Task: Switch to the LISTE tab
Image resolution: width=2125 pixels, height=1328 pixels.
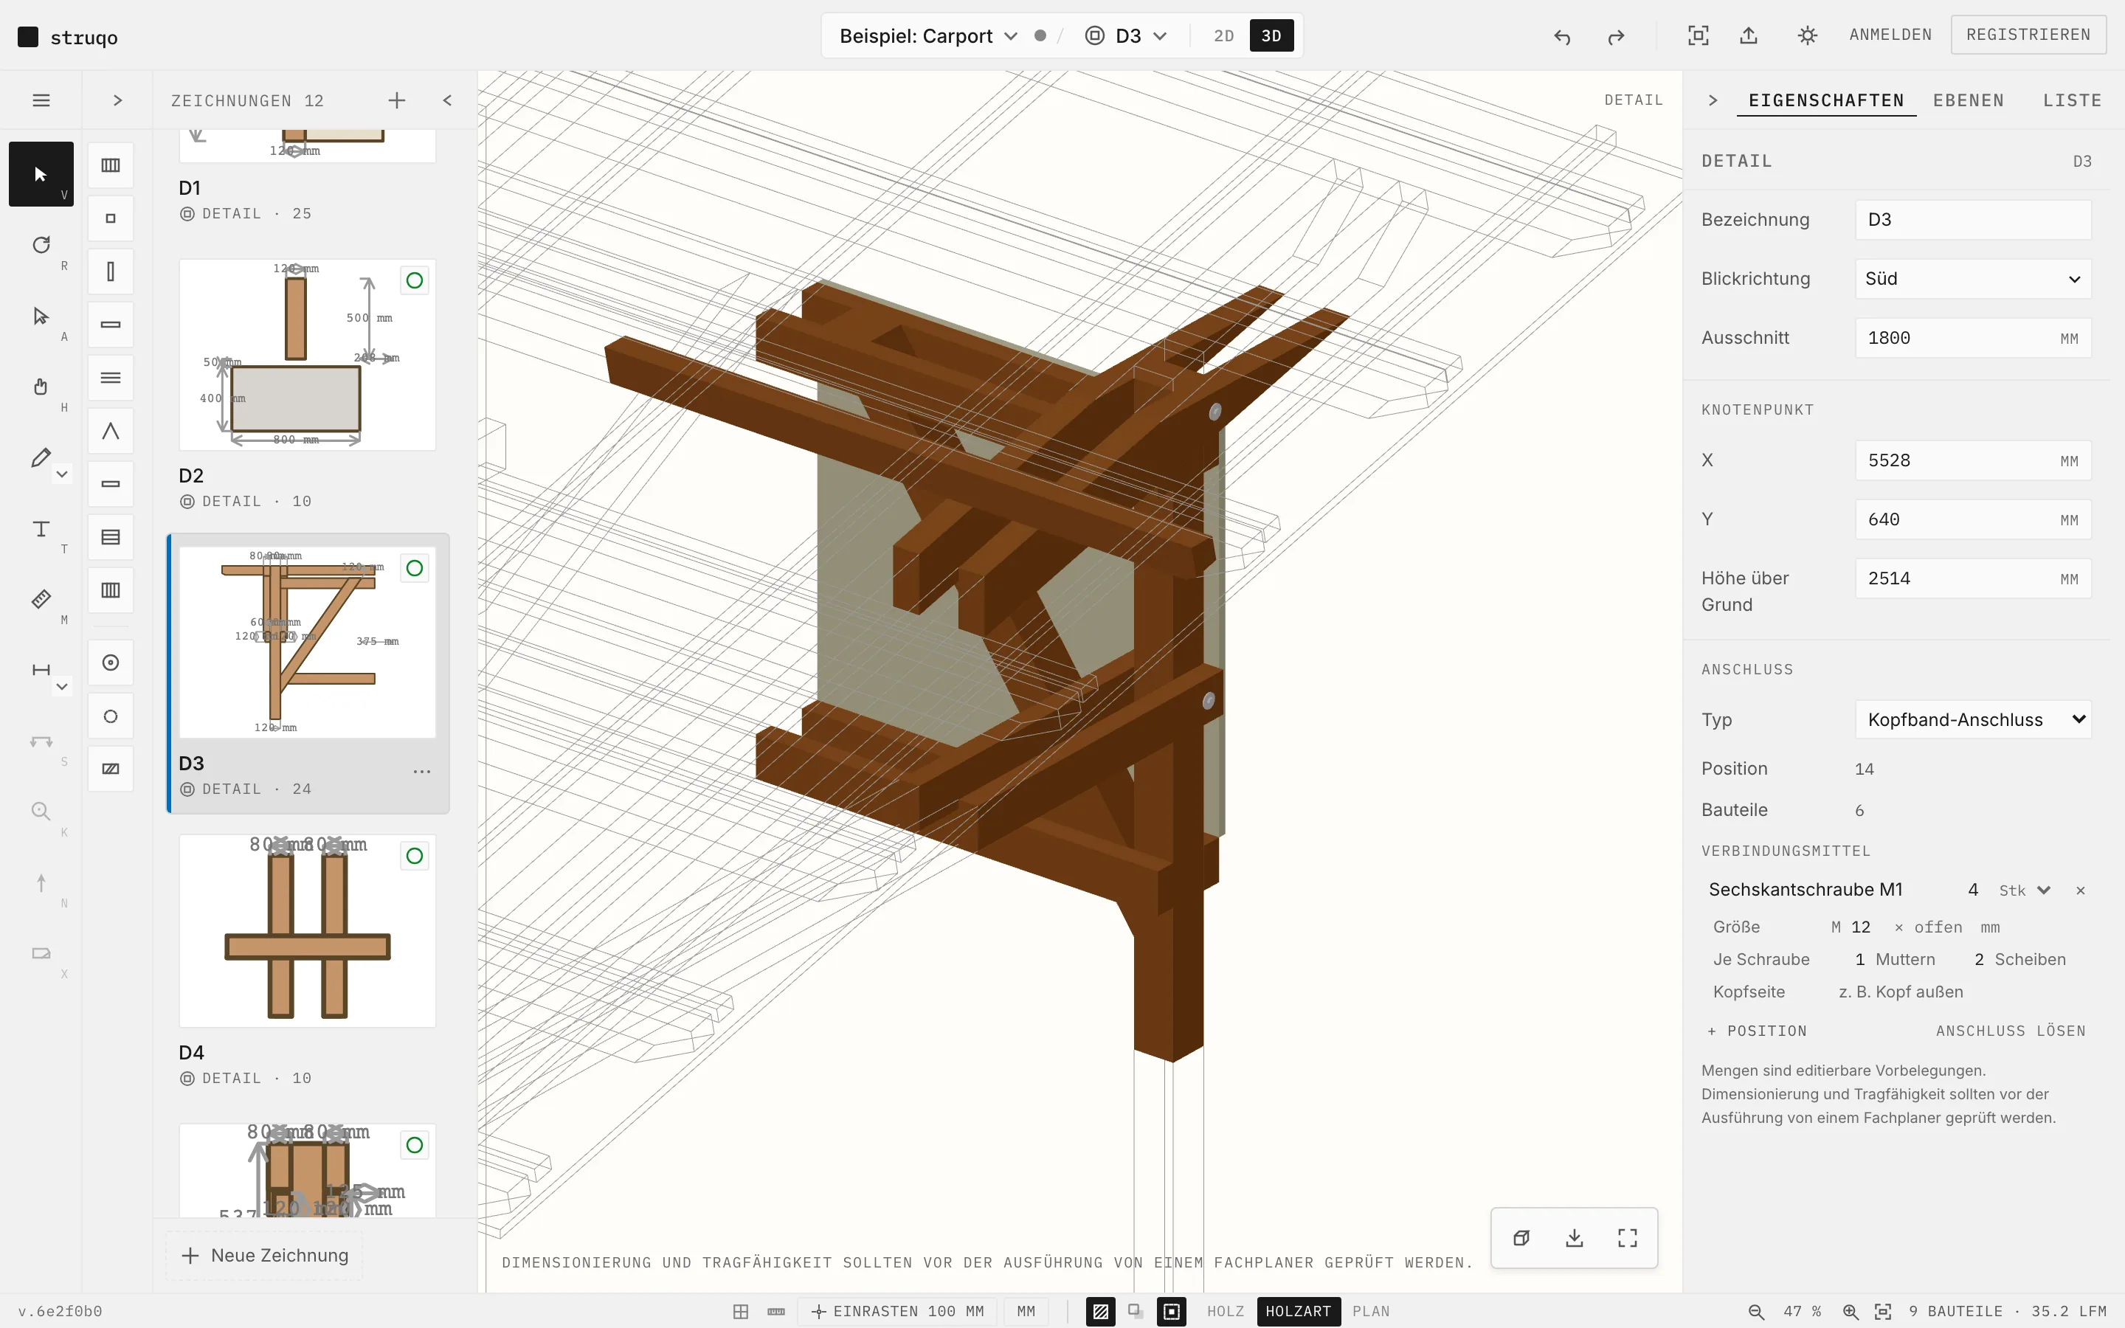Action: pyautogui.click(x=2071, y=100)
